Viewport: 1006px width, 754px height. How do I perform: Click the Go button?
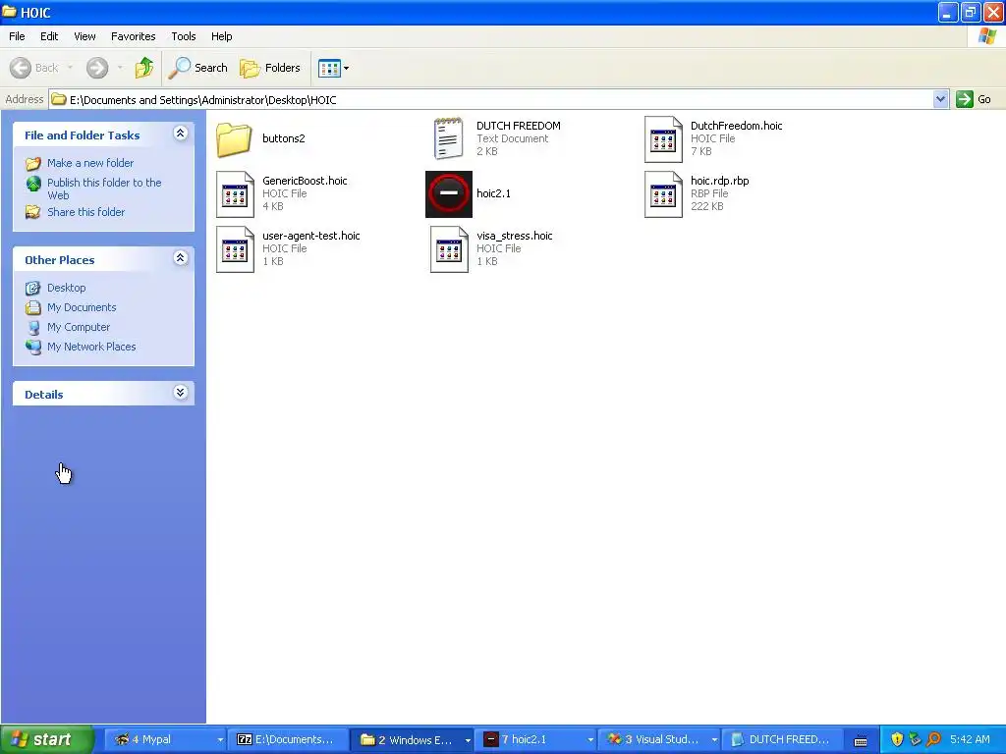(x=974, y=99)
